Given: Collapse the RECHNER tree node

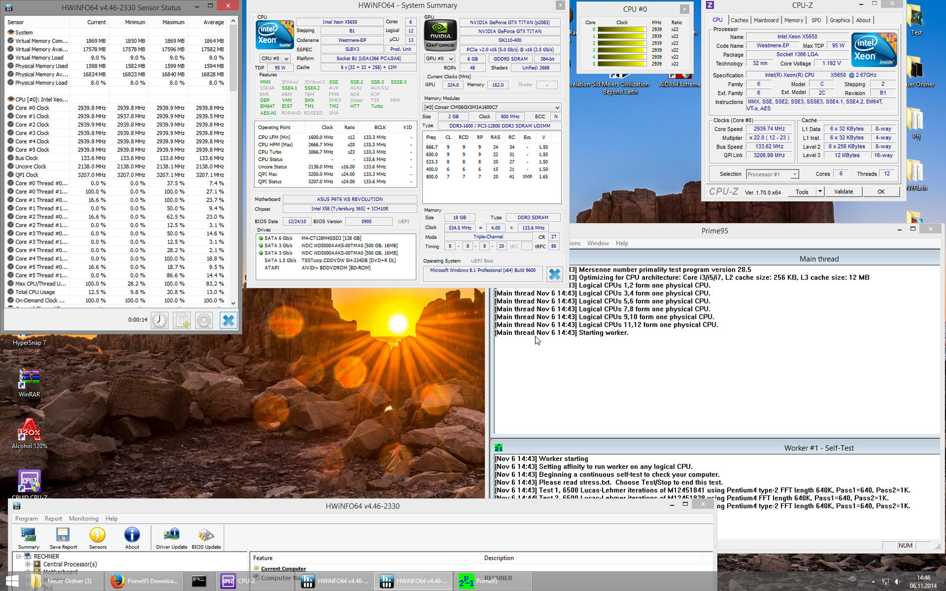Looking at the screenshot, I should pyautogui.click(x=18, y=556).
